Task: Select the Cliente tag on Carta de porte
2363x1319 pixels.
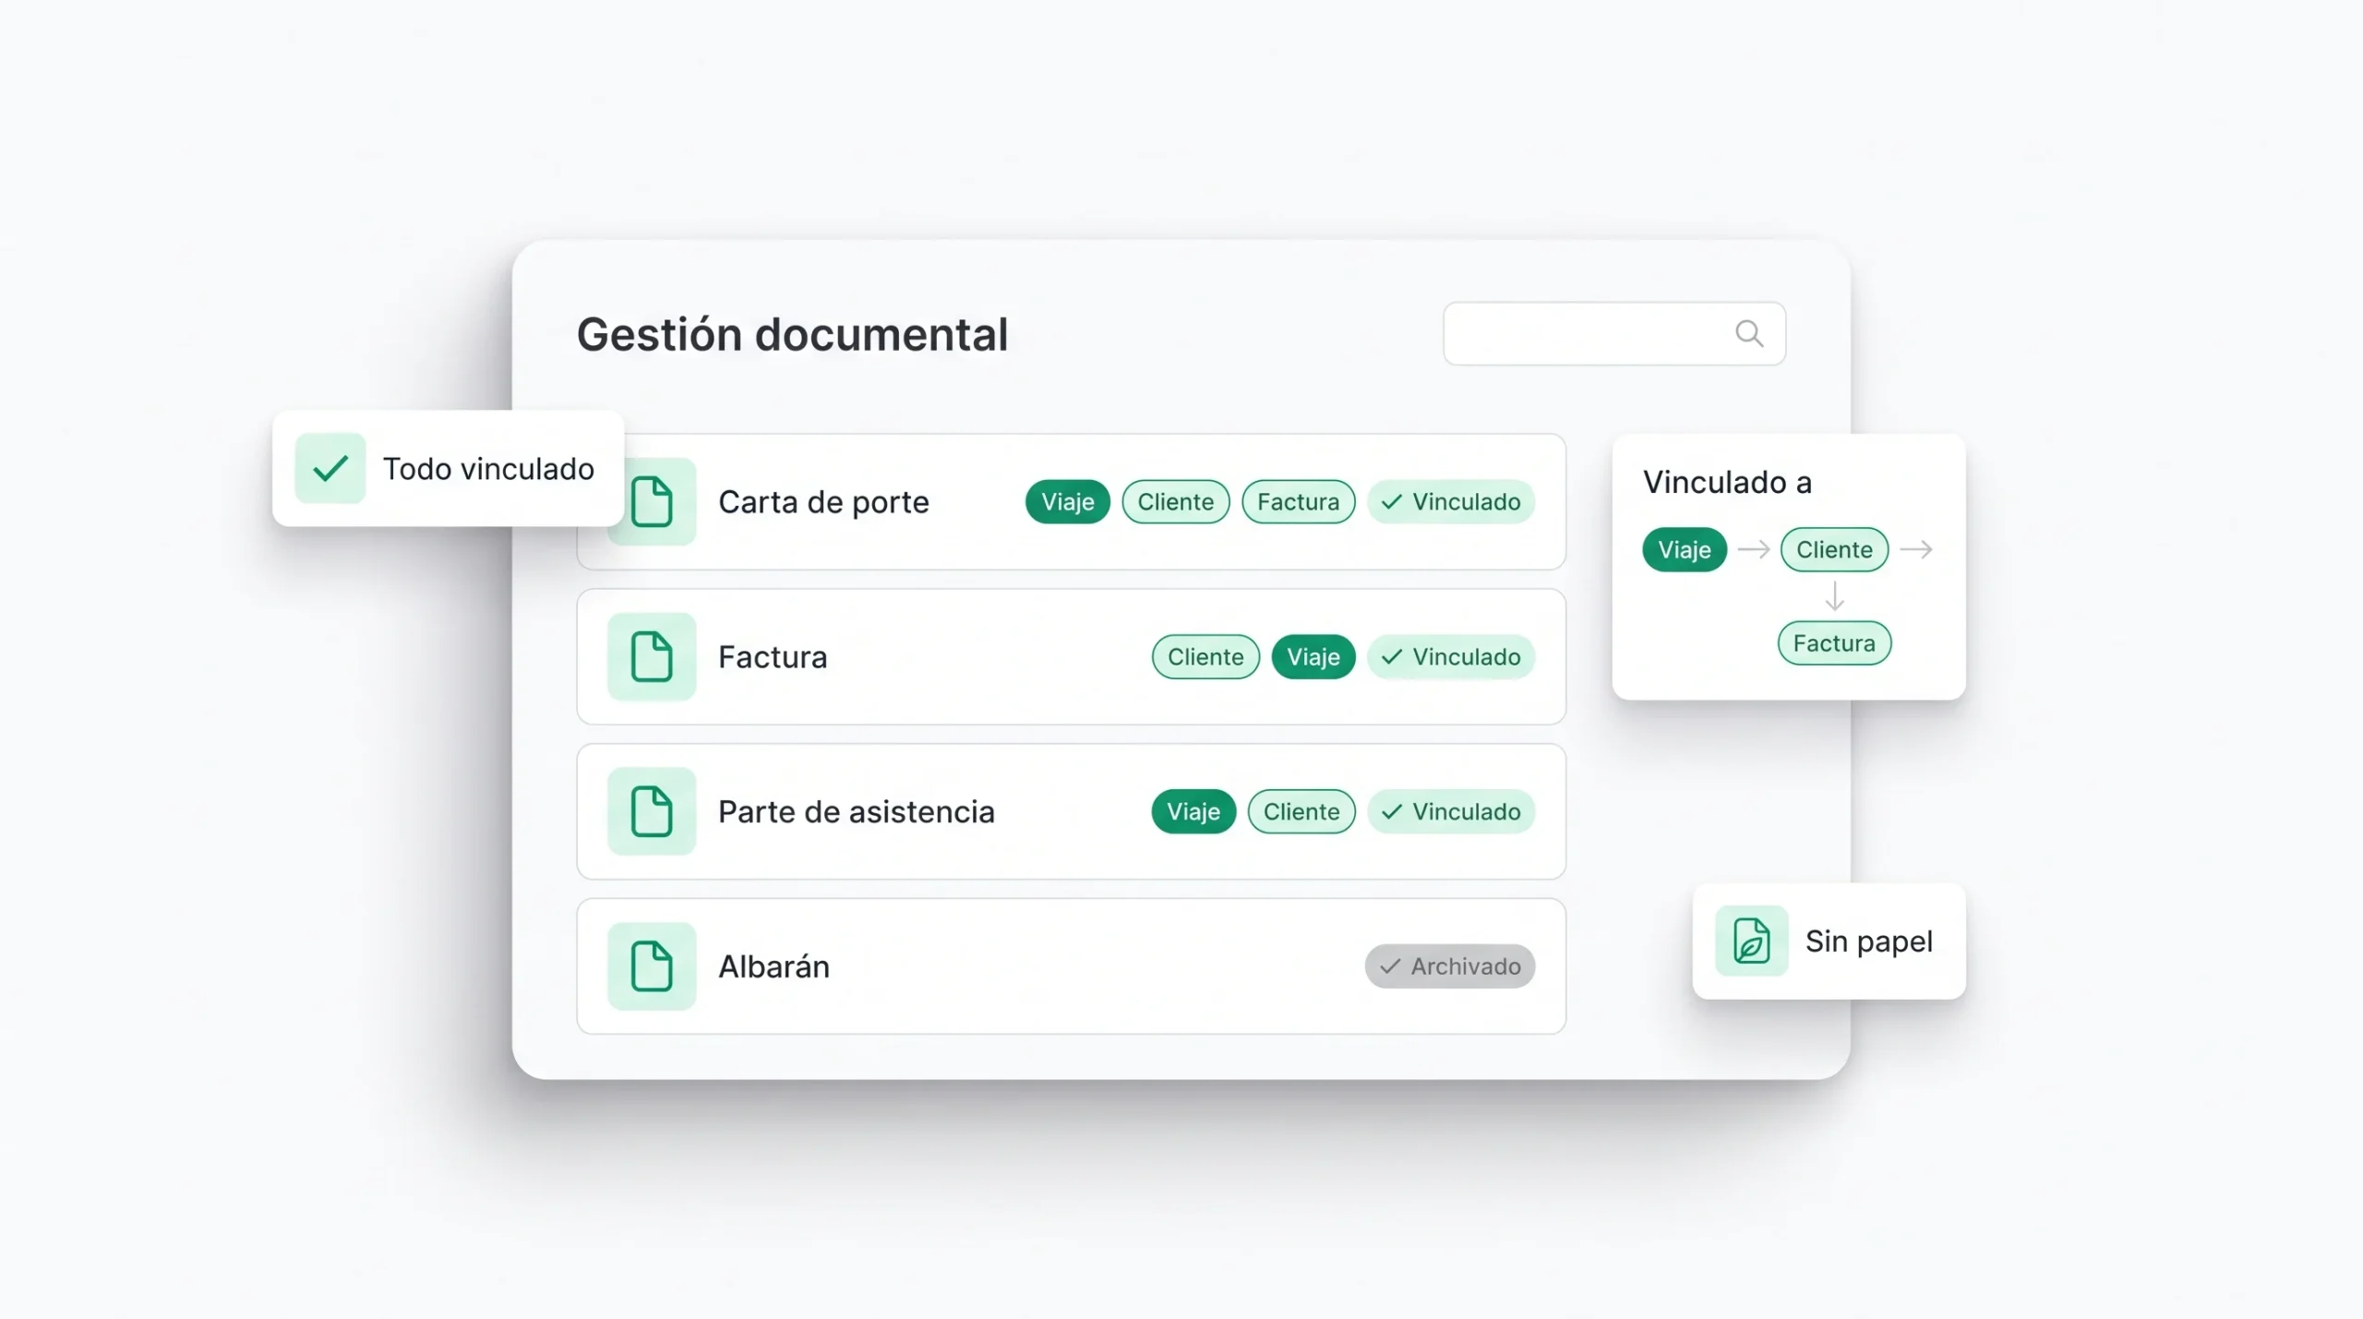Action: (x=1176, y=501)
